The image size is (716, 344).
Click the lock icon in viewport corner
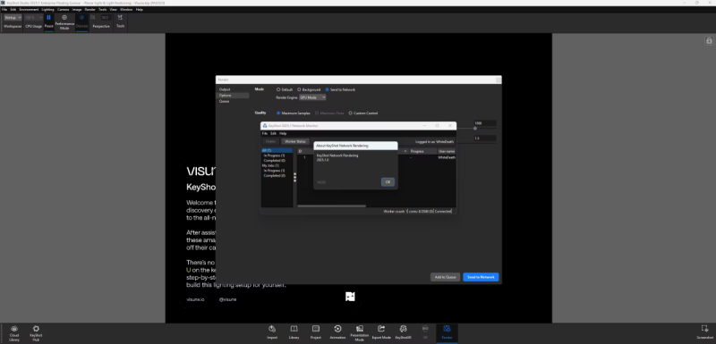pyautogui.click(x=709, y=41)
